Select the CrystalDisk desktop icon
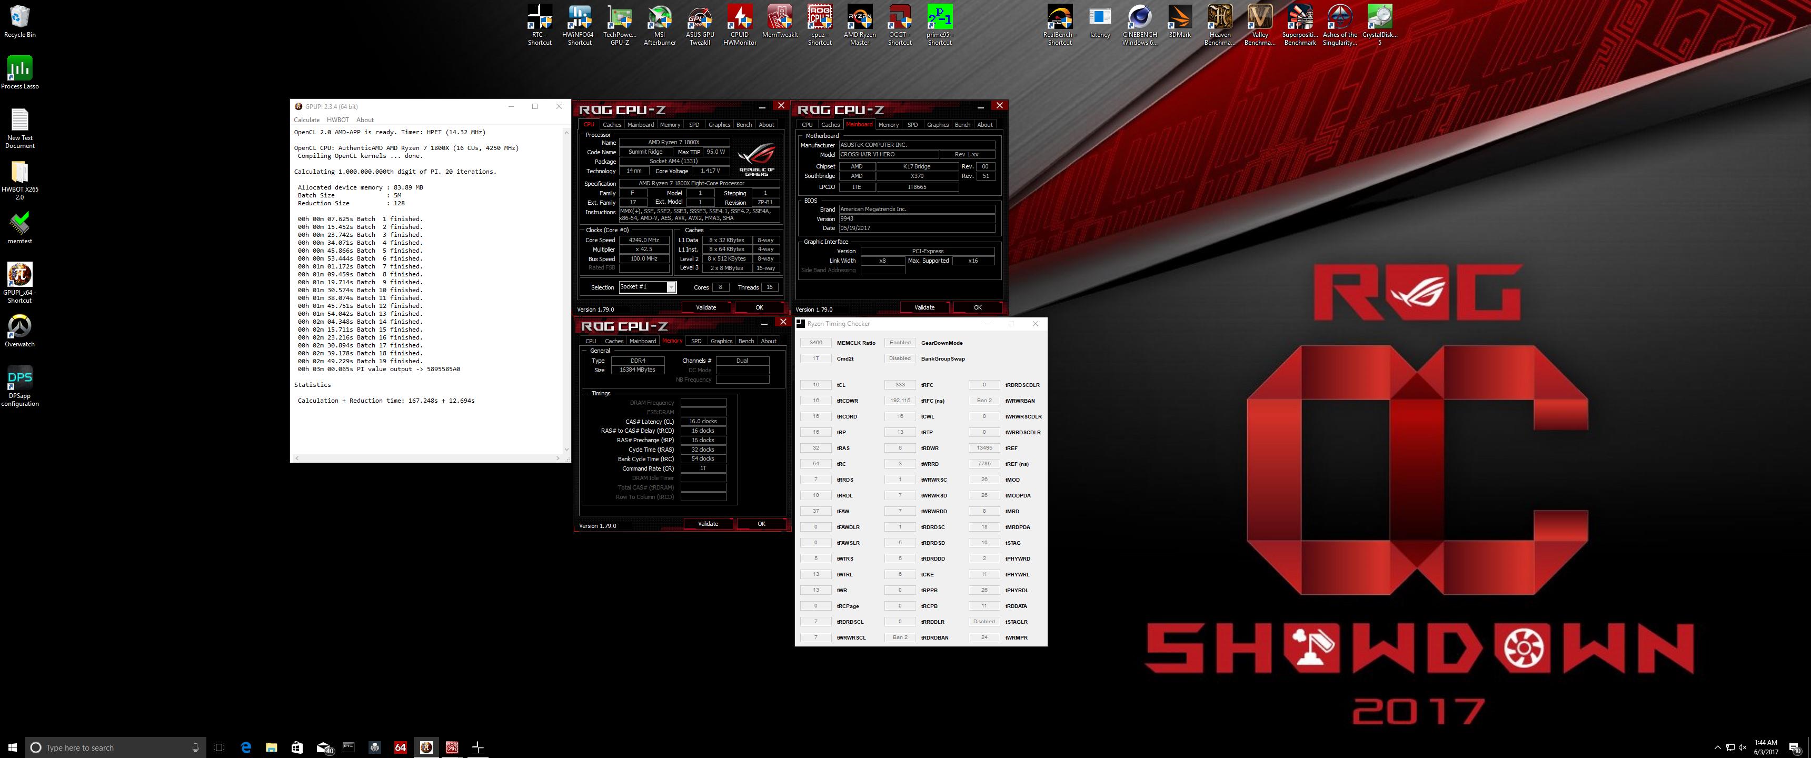1811x758 pixels. pos(1379,25)
